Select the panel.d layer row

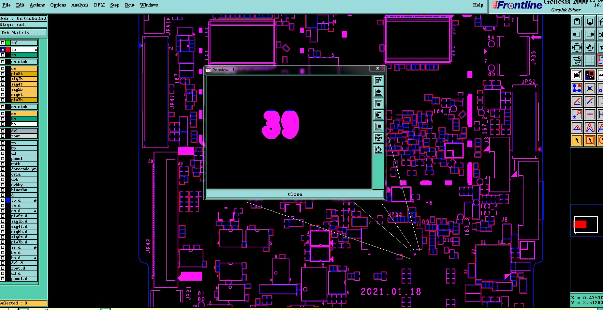(x=24, y=279)
